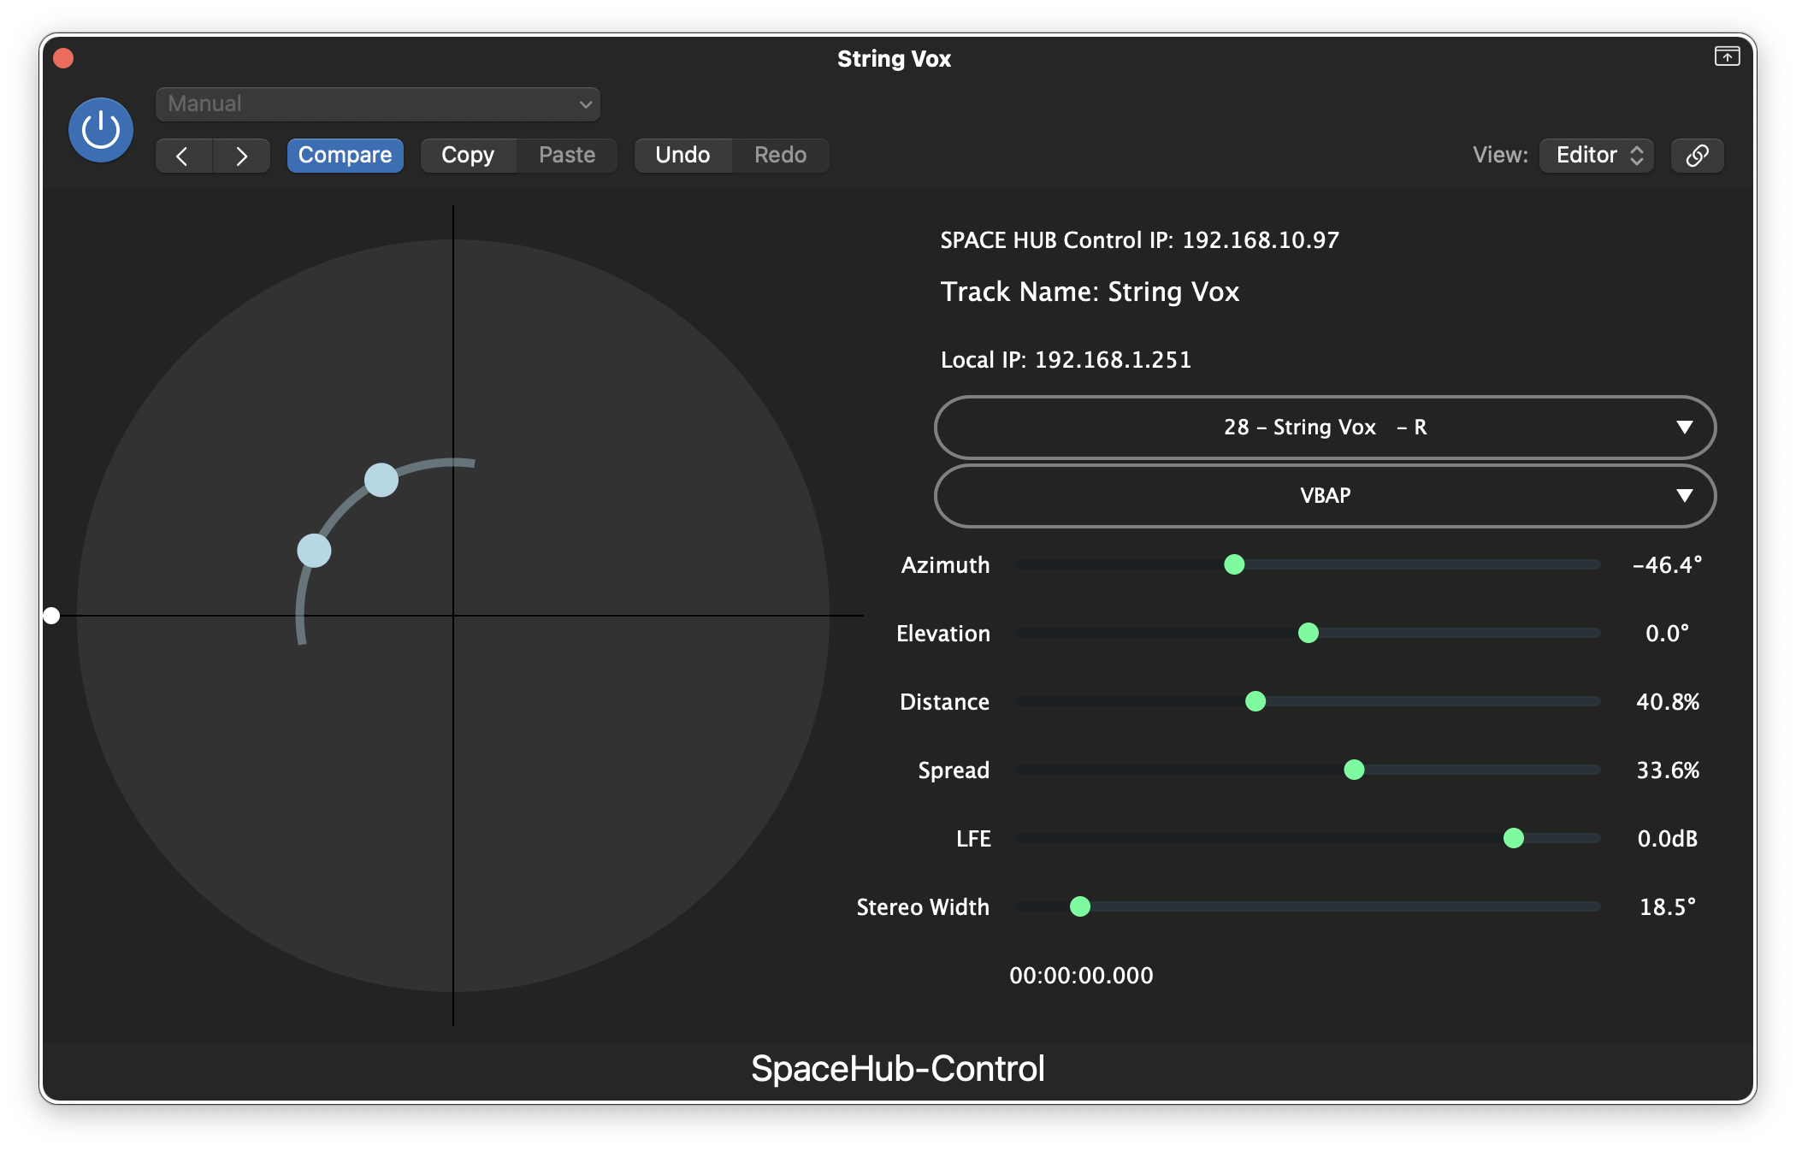Adjust the Distance slider handle
The height and width of the screenshot is (1151, 1796).
(x=1255, y=701)
